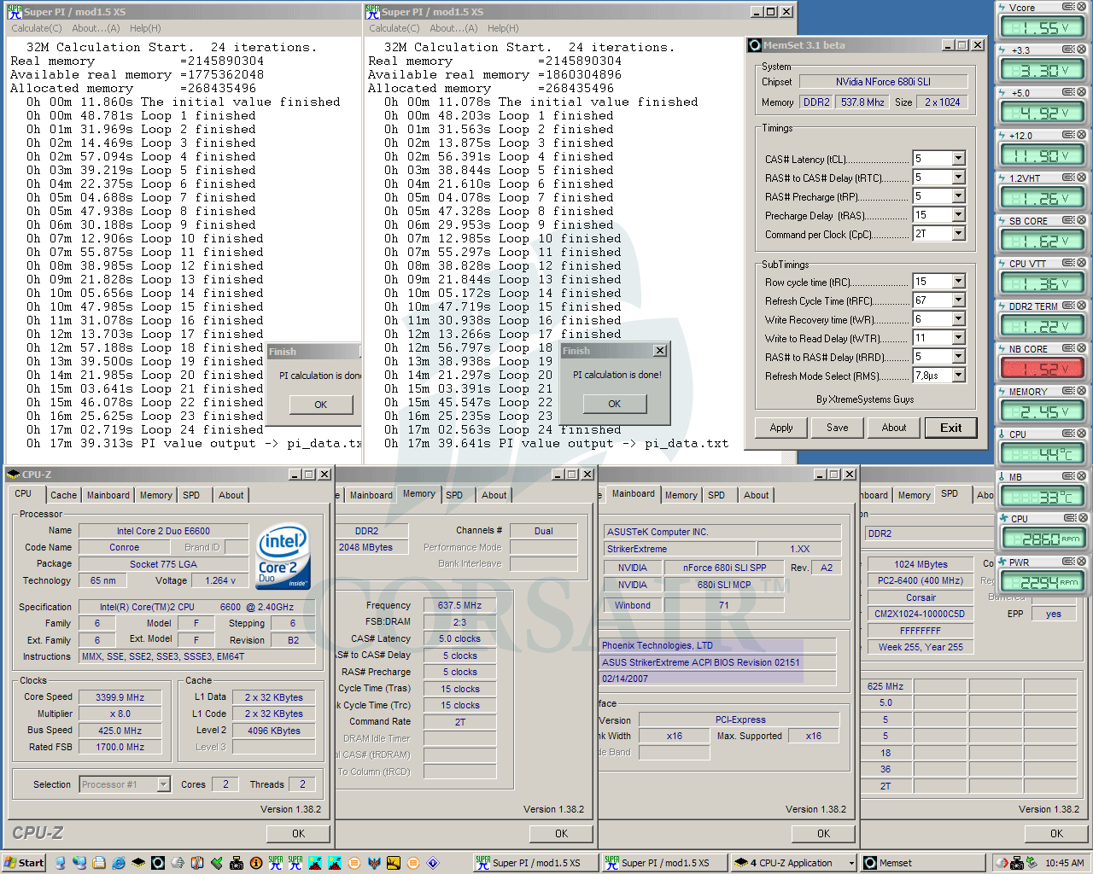Close the +5.0 voltage monitor panel
The width and height of the screenshot is (1093, 874).
click(1081, 92)
